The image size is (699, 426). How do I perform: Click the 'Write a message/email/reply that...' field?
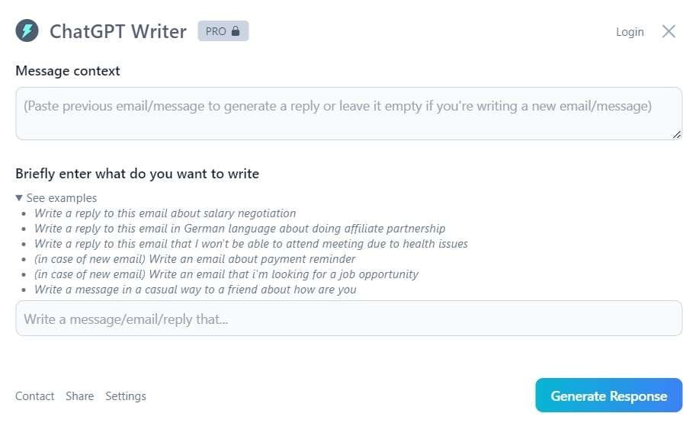click(348, 319)
